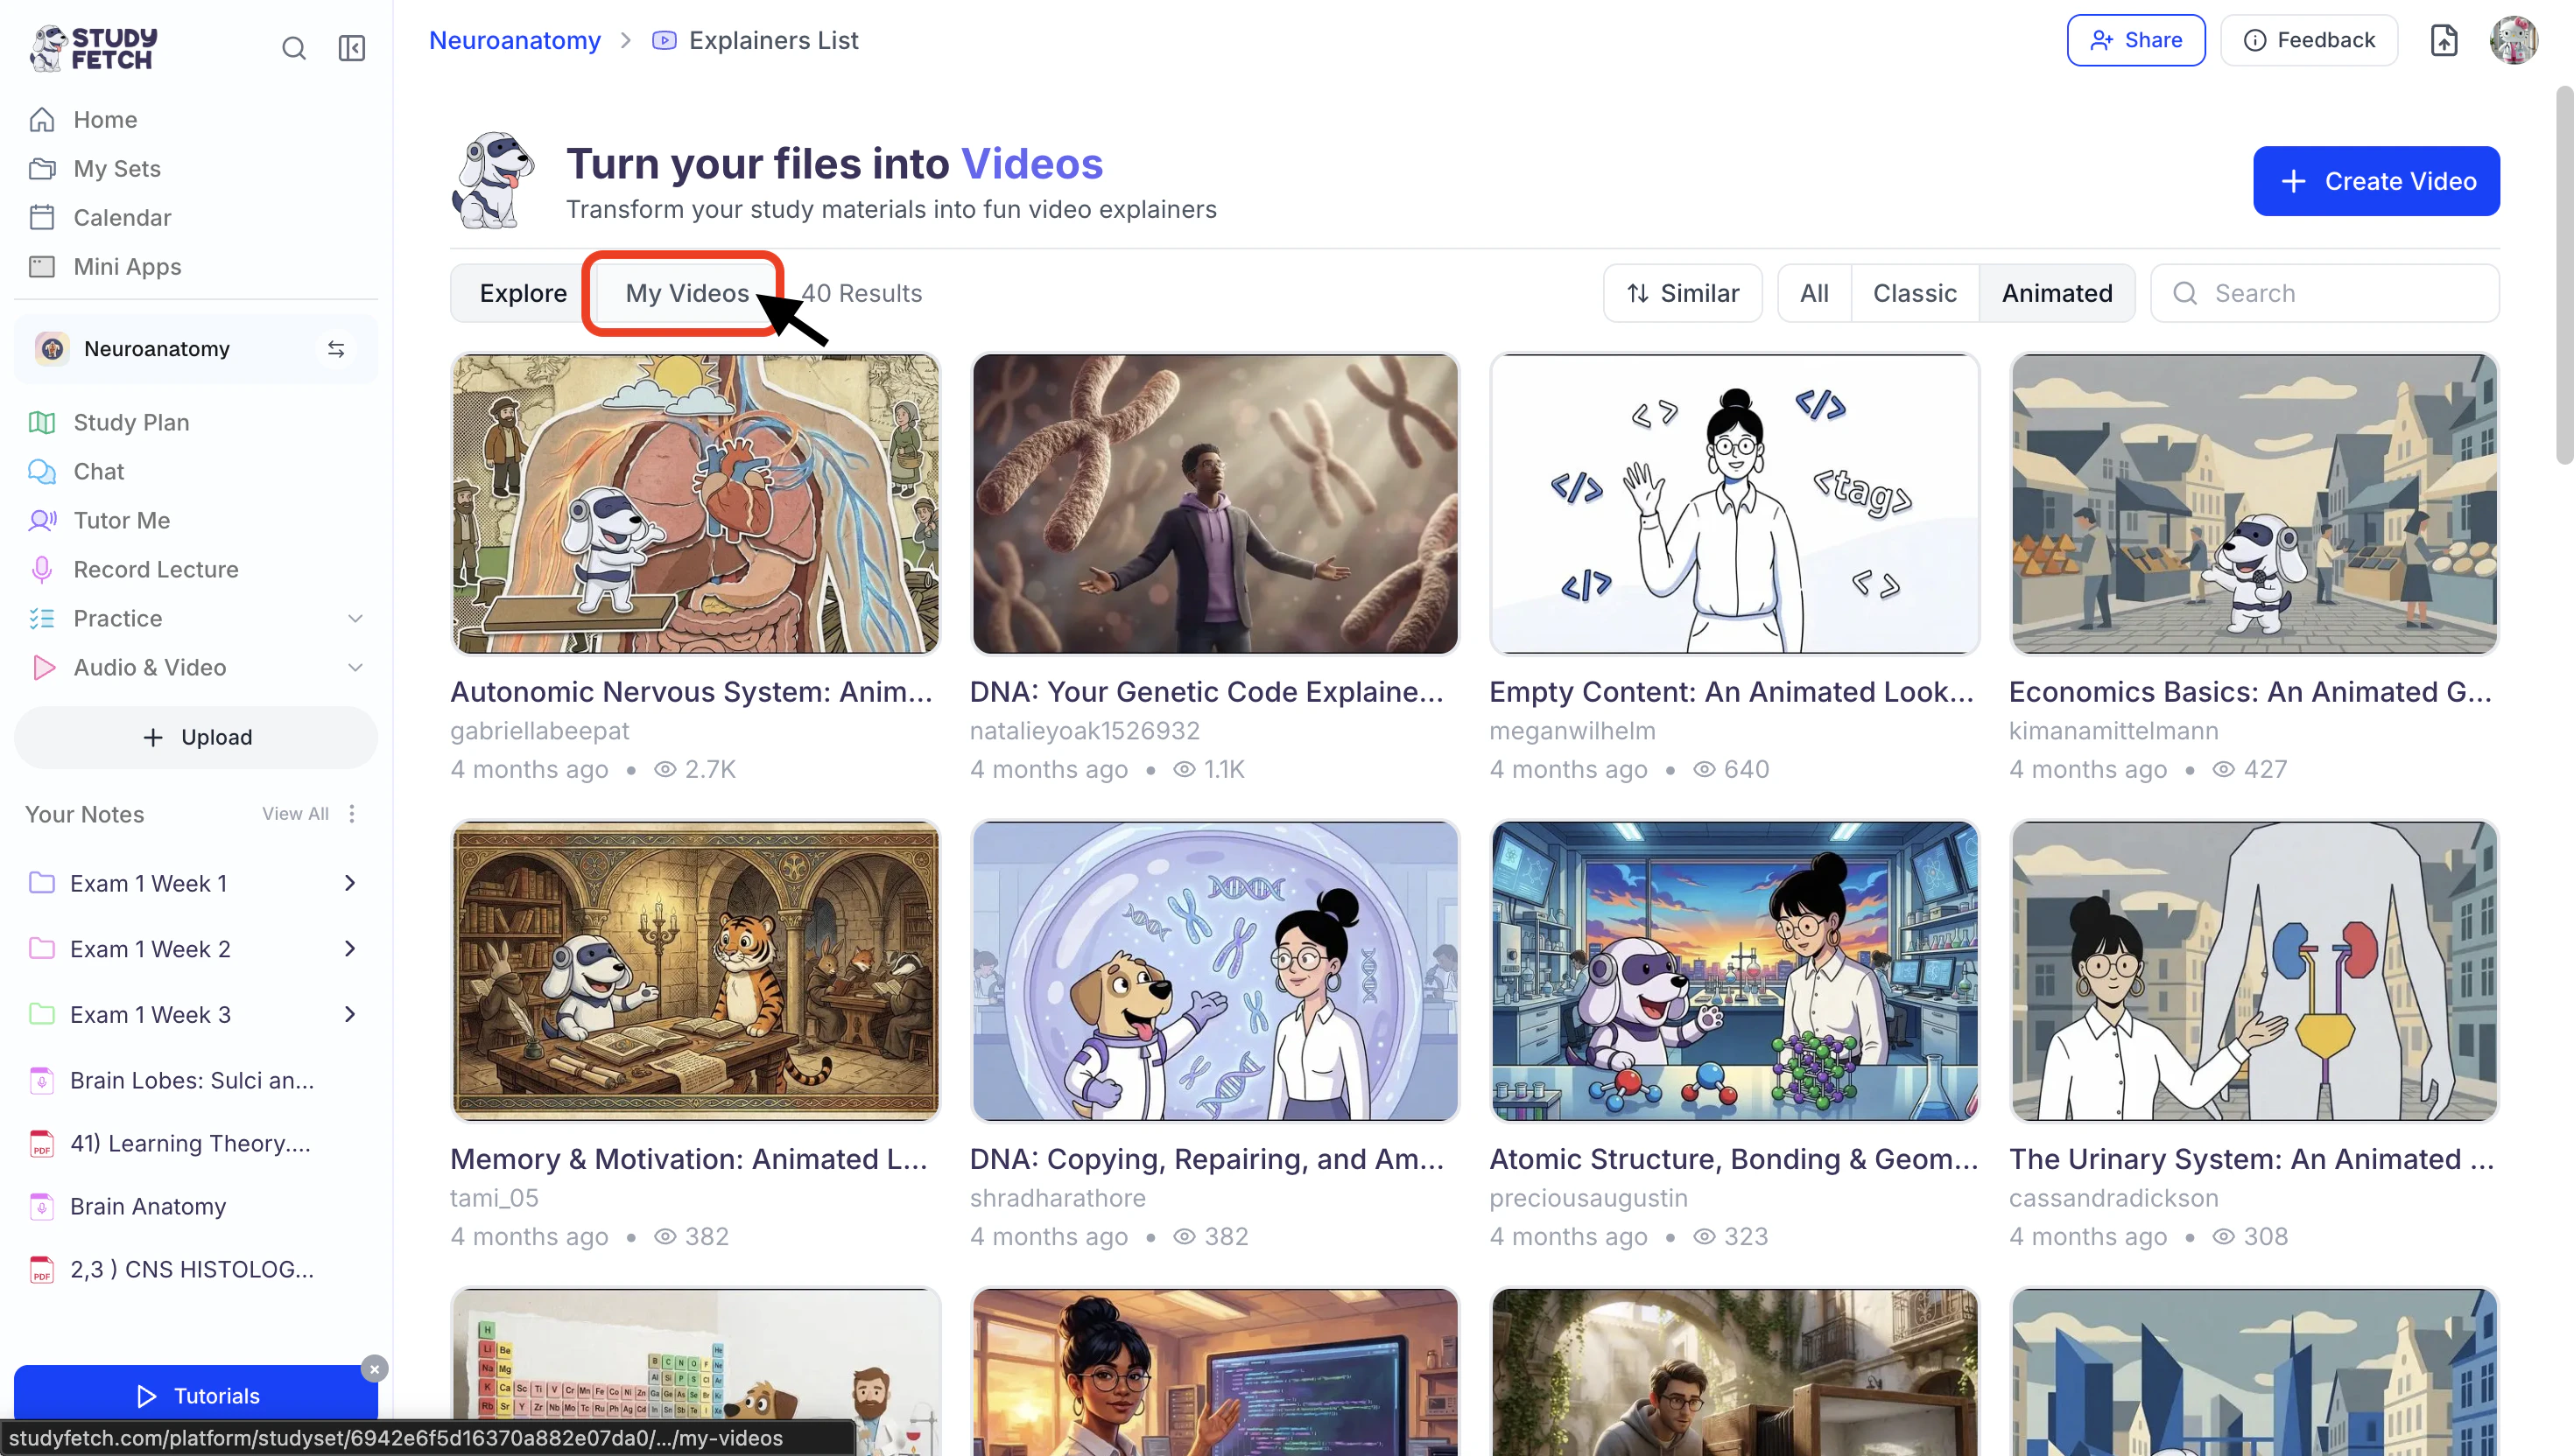
Task: Collapse the sidebar panel icon
Action: coord(351,48)
